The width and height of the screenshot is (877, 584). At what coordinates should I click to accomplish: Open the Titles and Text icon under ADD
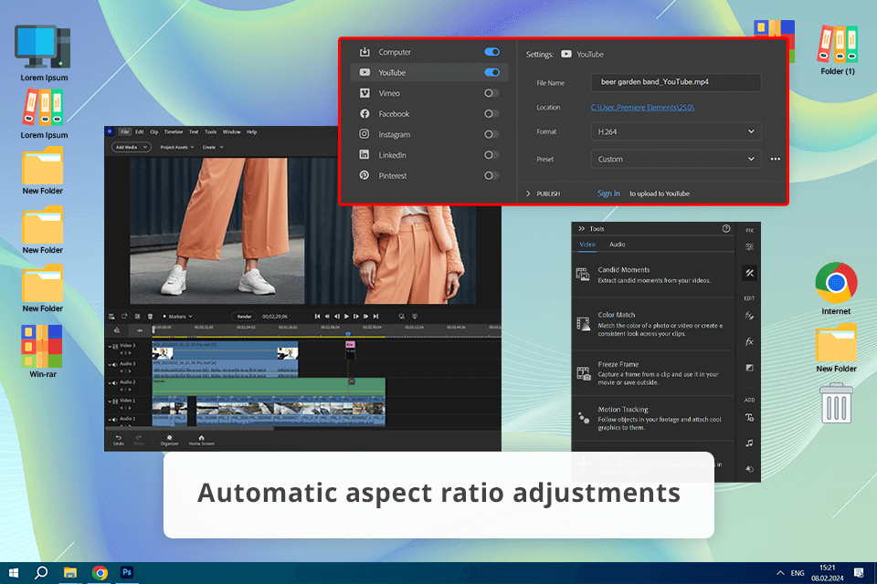(749, 417)
